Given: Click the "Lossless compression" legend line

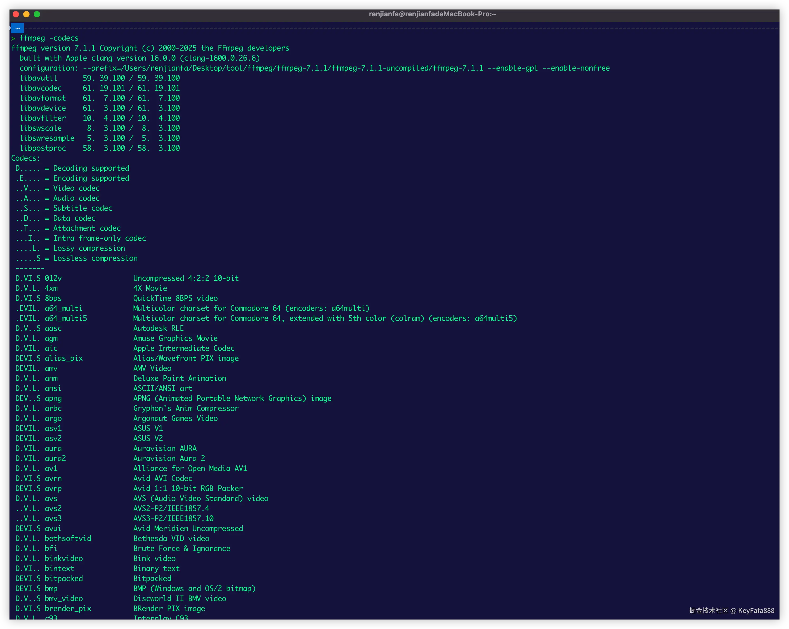Looking at the screenshot, I should click(x=77, y=258).
